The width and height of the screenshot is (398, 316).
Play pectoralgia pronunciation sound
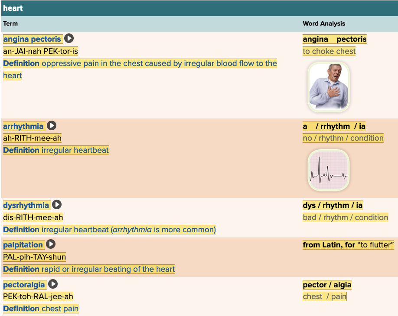pyautogui.click(x=53, y=284)
